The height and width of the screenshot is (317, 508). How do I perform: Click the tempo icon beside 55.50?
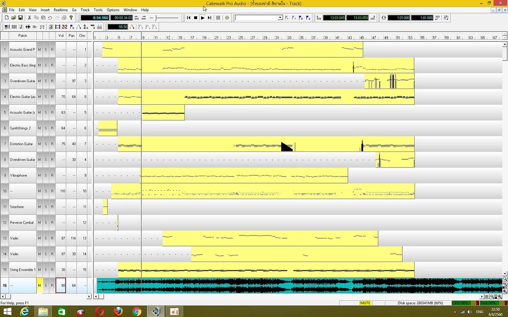(x=132, y=27)
